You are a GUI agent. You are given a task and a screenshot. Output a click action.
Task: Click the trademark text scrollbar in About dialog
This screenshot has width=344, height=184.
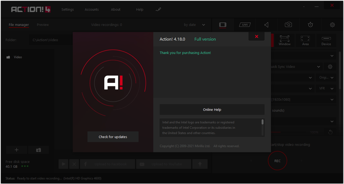click(x=262, y=122)
